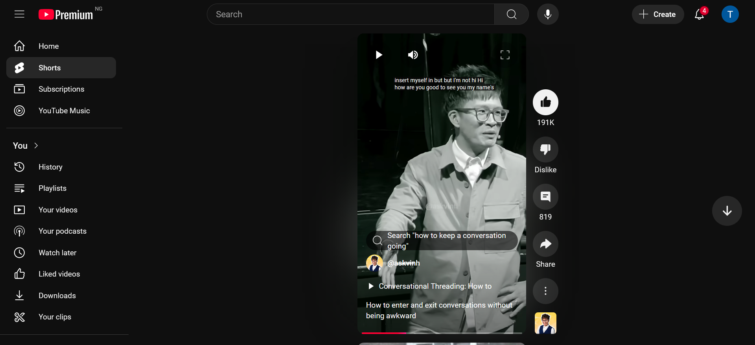The height and width of the screenshot is (345, 755).
Task: Select Shorts in sidebar
Action: click(x=61, y=68)
